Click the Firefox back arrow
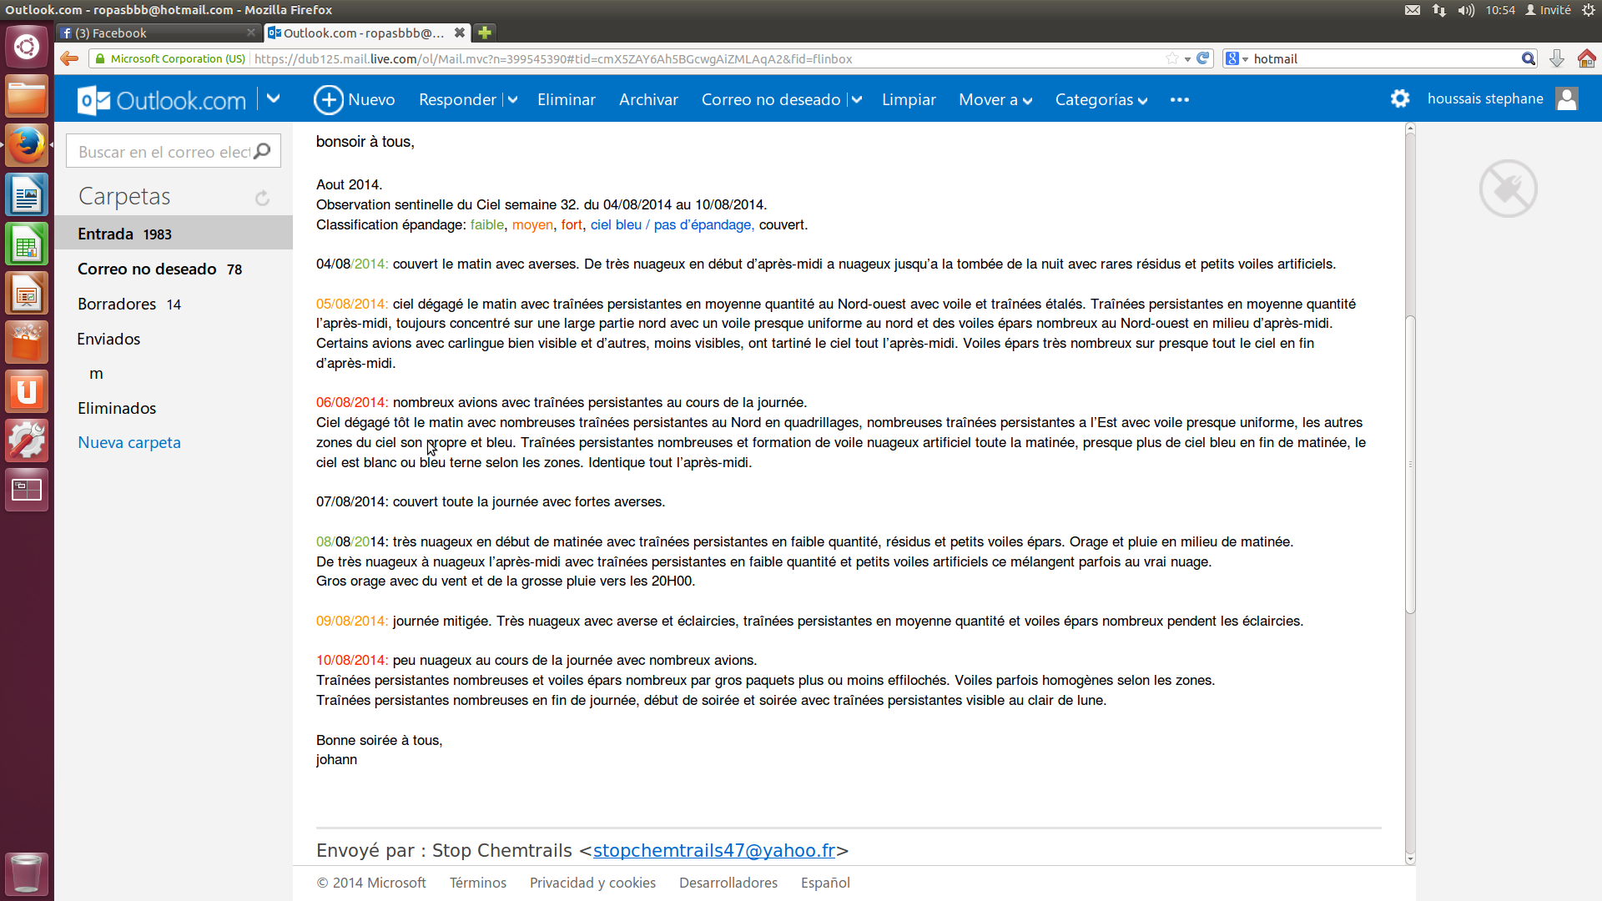 (x=69, y=58)
